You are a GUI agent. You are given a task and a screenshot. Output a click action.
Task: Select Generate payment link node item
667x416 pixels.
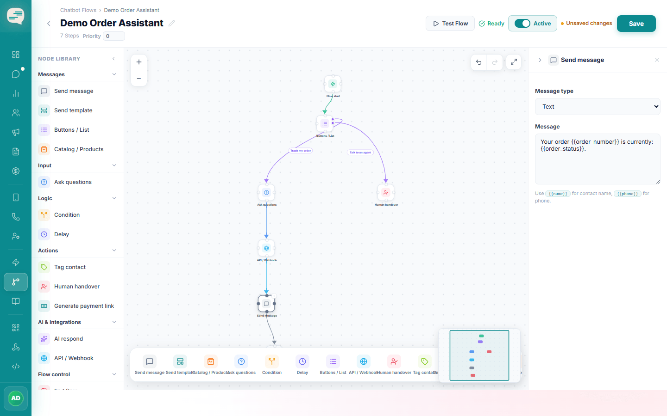[77, 306]
